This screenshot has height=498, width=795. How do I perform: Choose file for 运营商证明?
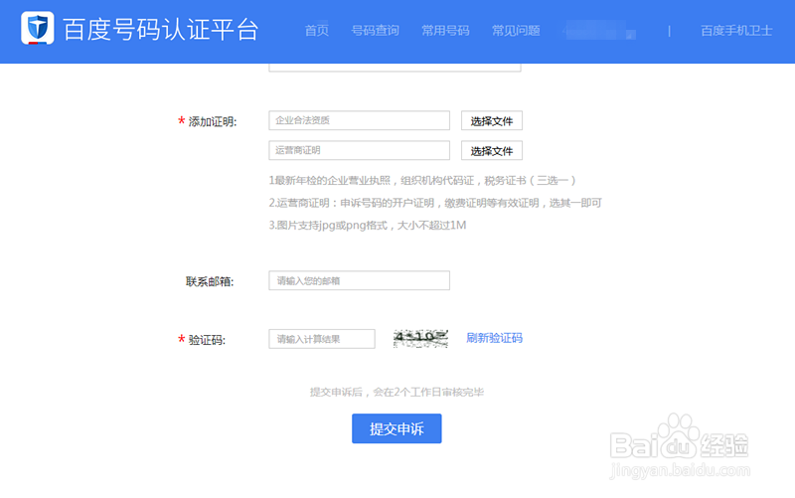pos(491,151)
